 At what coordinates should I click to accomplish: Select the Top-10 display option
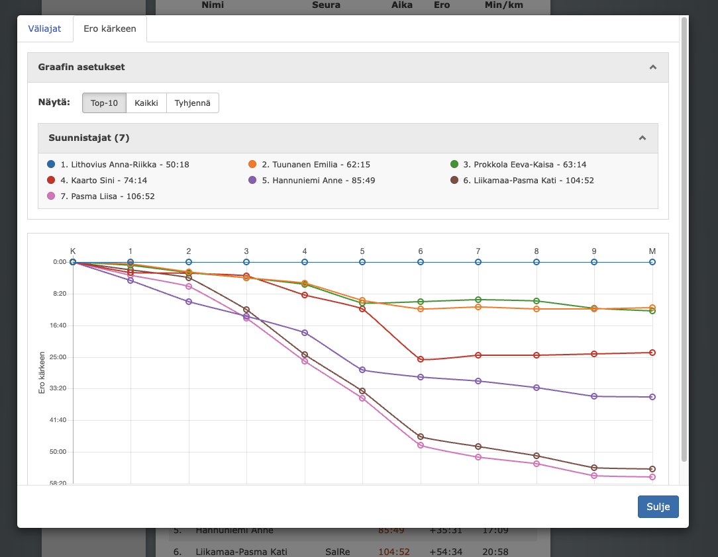coord(104,103)
